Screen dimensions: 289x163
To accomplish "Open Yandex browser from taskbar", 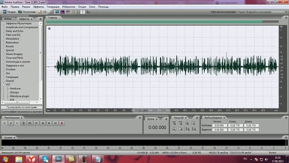I will 32,159.
